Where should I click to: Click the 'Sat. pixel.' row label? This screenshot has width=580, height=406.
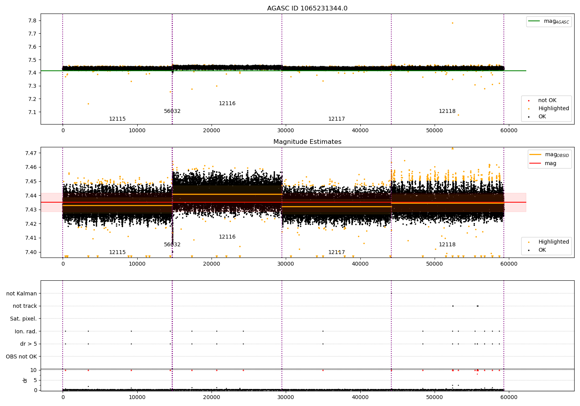pyautogui.click(x=24, y=319)
